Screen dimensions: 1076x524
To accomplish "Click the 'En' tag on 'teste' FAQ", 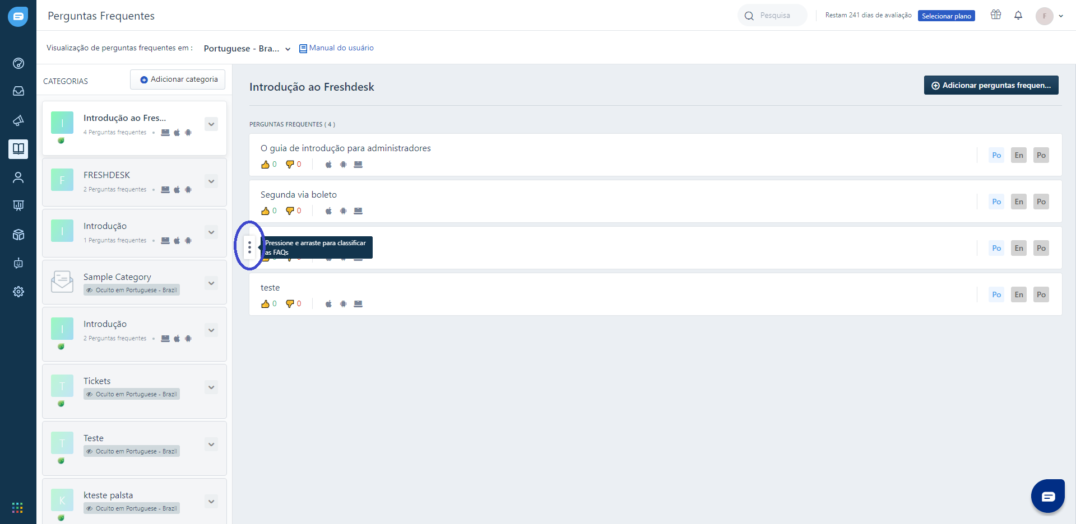I will 1019,294.
